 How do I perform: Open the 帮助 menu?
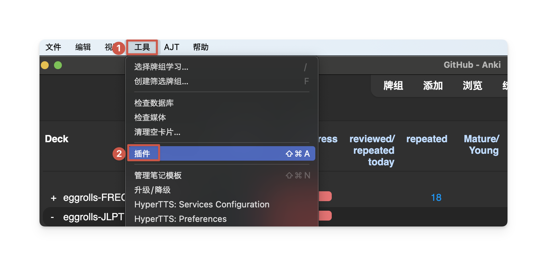click(201, 47)
